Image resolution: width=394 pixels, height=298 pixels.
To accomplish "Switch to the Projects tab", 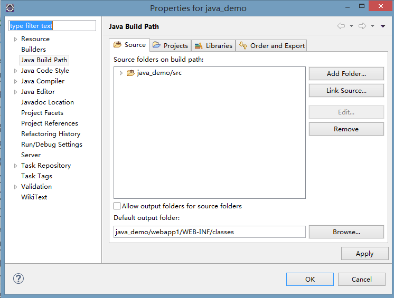I will click(x=170, y=45).
